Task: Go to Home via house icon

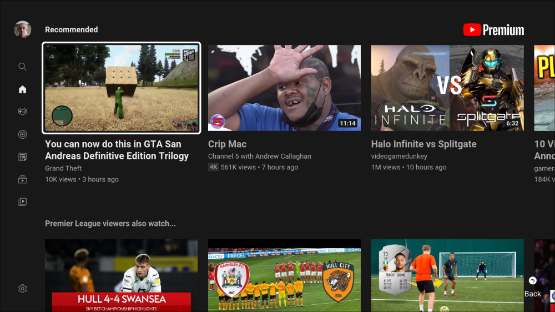Action: 22,89
